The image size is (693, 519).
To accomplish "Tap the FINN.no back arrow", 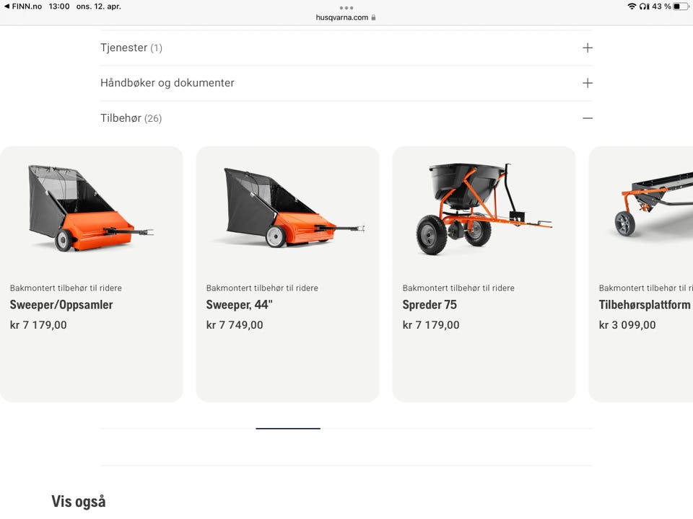I will (6, 6).
